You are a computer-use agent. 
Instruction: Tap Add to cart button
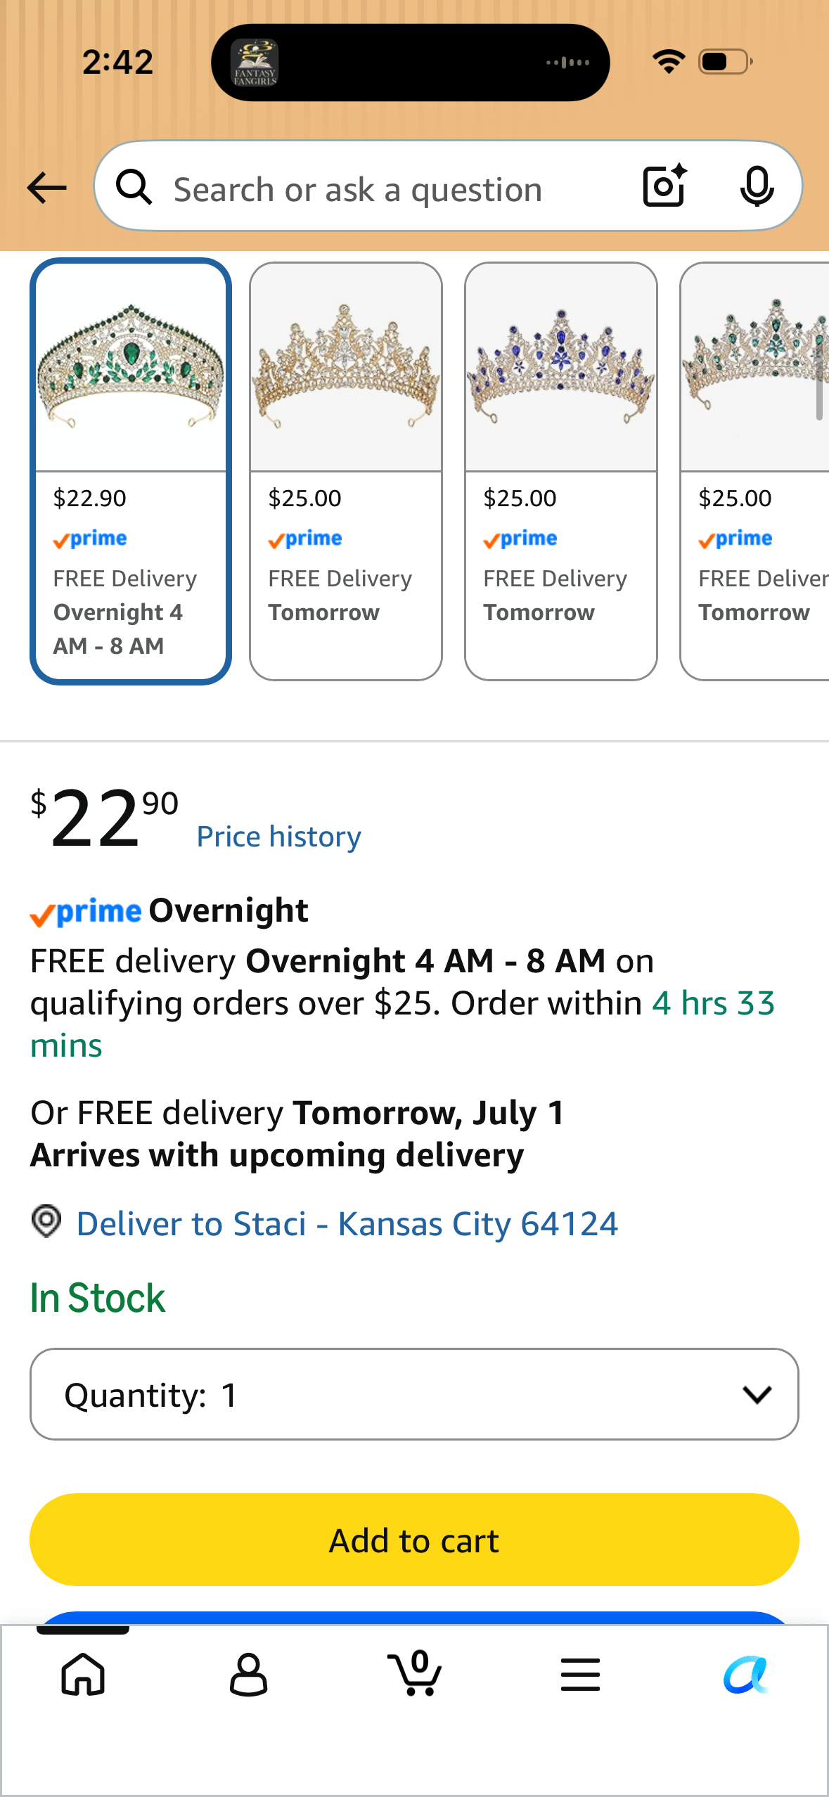pyautogui.click(x=414, y=1540)
